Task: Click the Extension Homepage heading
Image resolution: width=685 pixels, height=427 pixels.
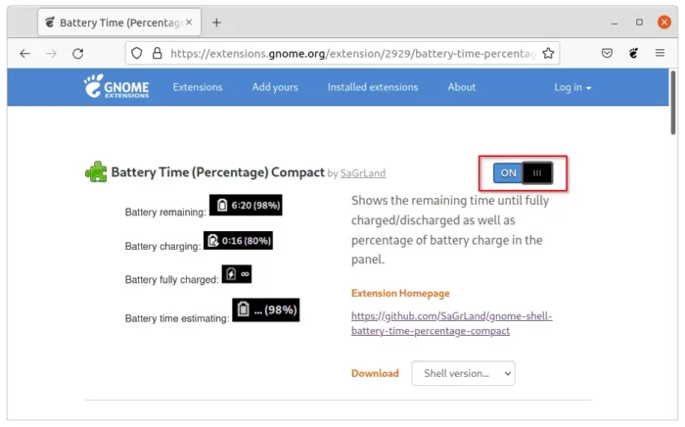Action: (400, 293)
